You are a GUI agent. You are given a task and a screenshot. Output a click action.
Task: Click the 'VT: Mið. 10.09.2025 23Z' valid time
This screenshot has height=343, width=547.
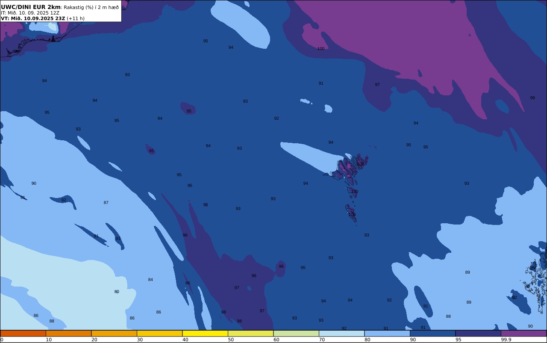pyautogui.click(x=33, y=18)
